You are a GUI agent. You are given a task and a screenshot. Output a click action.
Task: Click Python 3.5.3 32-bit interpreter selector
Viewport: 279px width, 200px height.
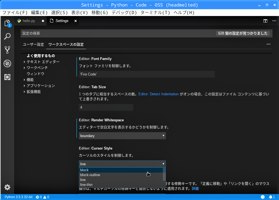coord(18,197)
